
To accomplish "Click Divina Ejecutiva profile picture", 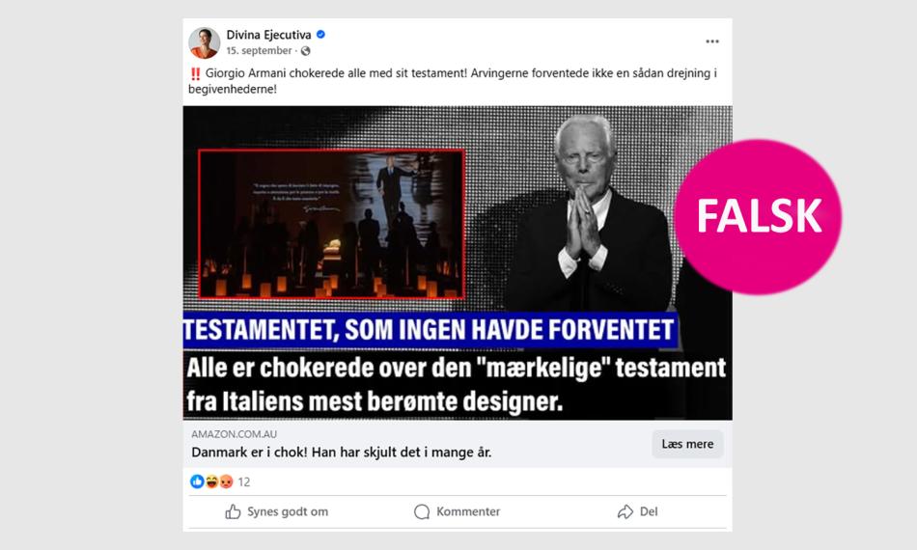I will (x=204, y=42).
